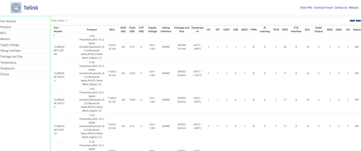The image size is (361, 151).
Task: Click the USB column header
Action: tap(235, 30)
